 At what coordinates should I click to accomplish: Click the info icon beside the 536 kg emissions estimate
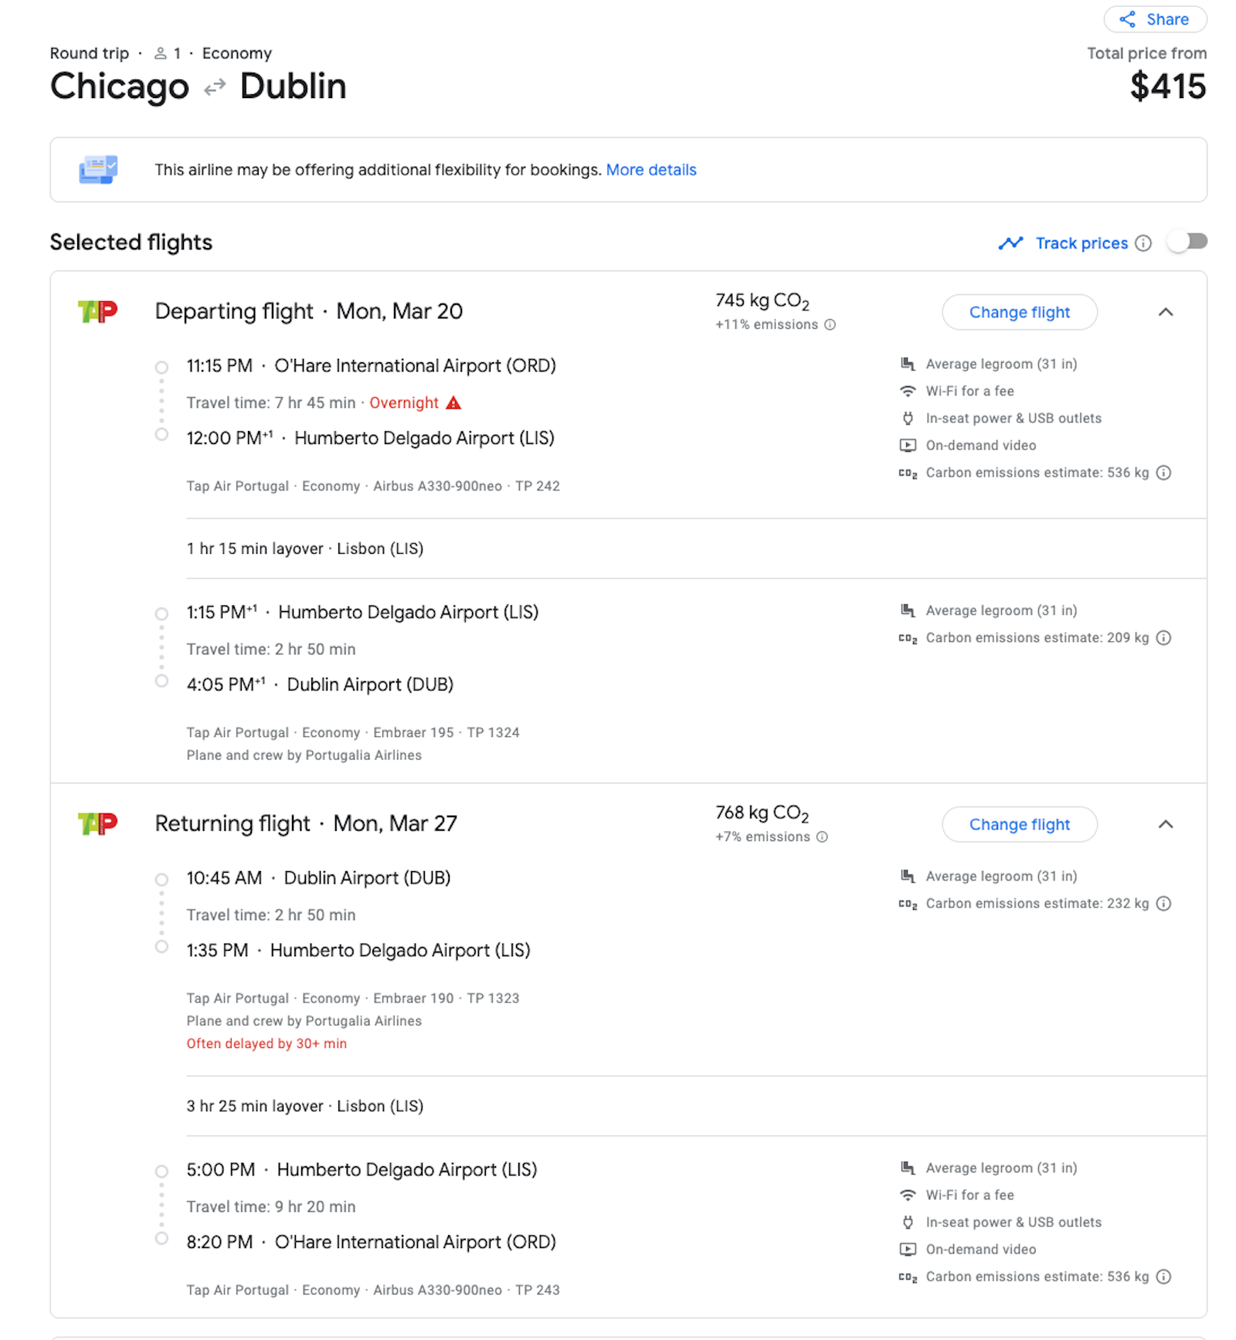point(1165,473)
